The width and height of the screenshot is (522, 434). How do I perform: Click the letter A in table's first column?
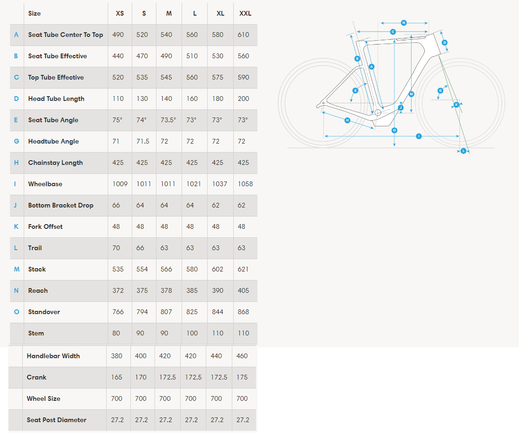click(16, 35)
